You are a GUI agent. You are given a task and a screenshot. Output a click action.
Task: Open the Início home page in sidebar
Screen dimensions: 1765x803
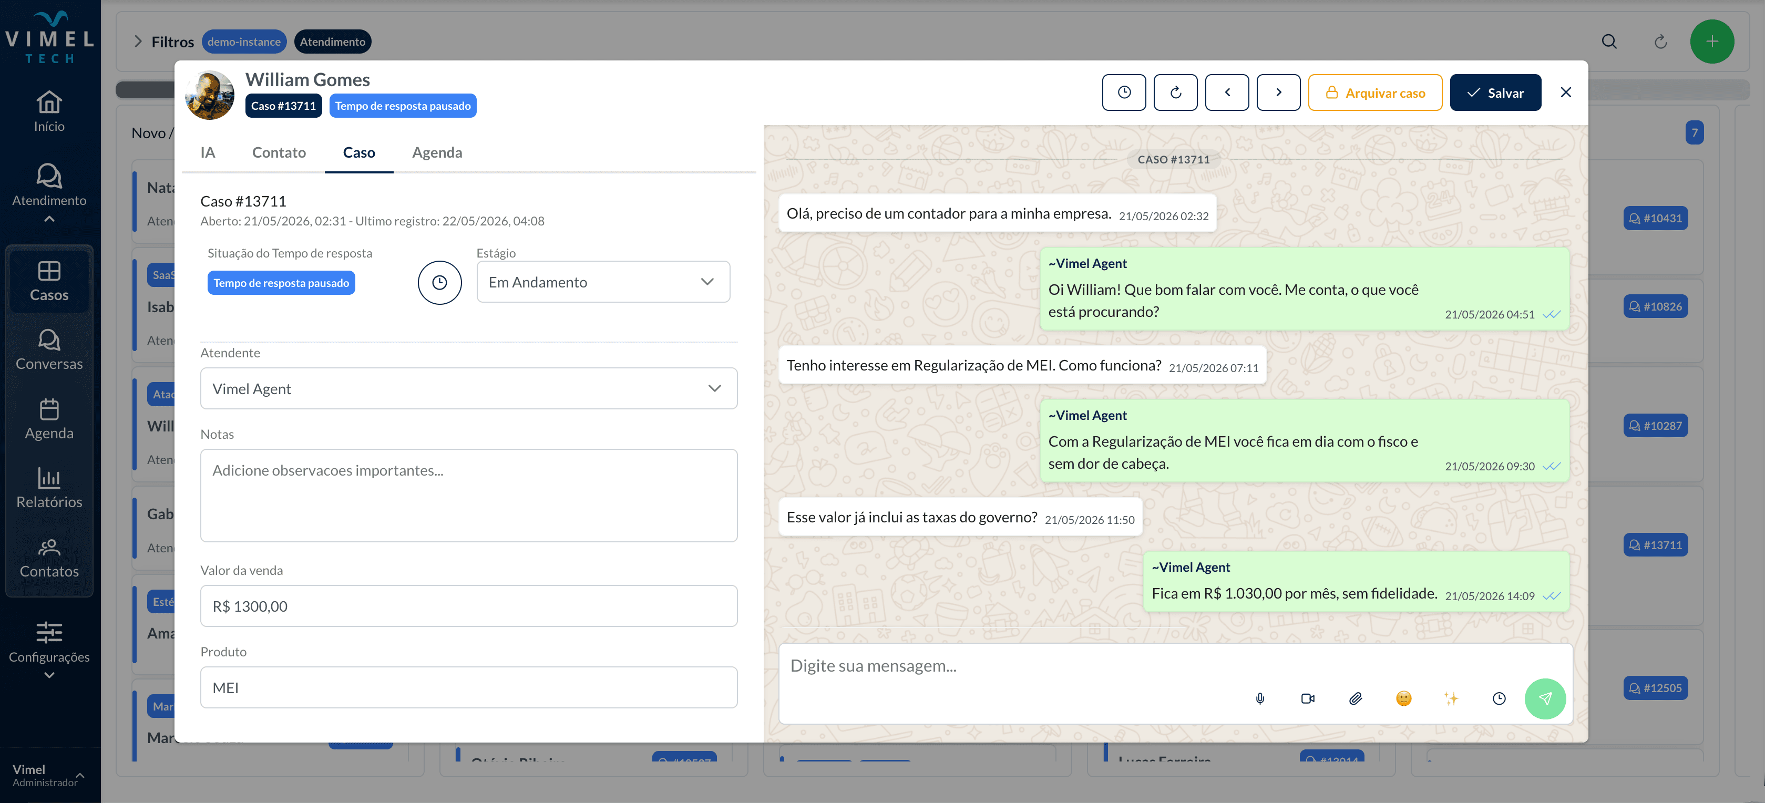click(49, 112)
